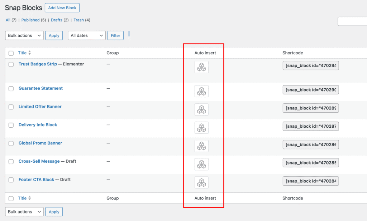Open auto insert for Global Promo Banner
Image resolution: width=367 pixels, height=221 pixels.
201,146
